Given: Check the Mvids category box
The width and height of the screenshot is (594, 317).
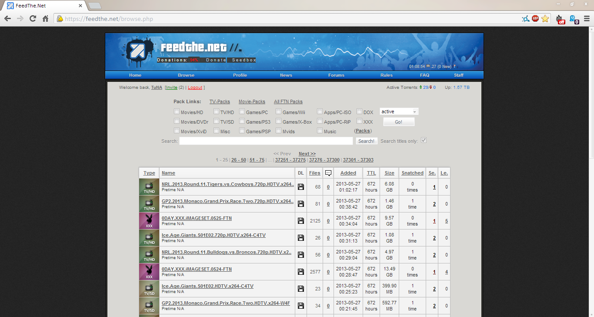Looking at the screenshot, I should coord(278,131).
